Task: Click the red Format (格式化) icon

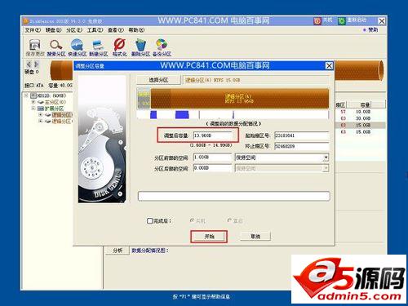Action: pos(119,45)
